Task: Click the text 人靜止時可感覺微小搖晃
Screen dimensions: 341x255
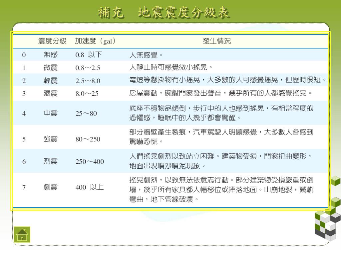Action: (171, 67)
